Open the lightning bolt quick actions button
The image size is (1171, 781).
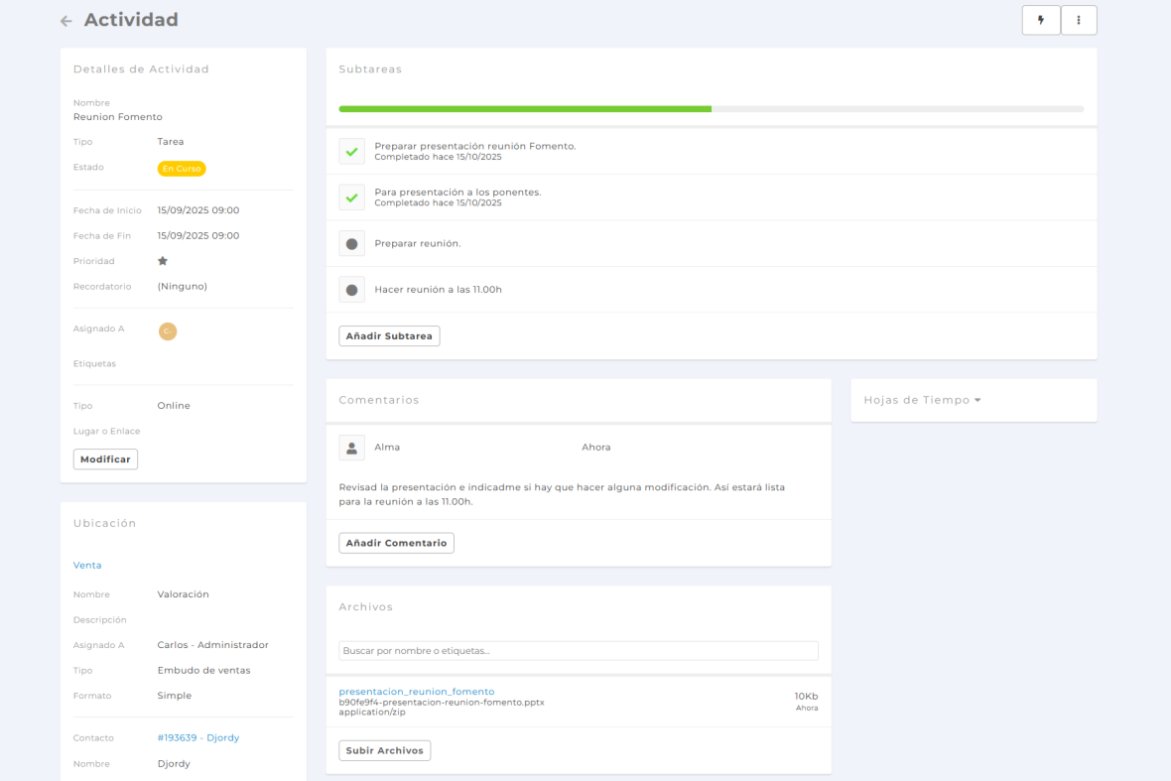pyautogui.click(x=1041, y=20)
